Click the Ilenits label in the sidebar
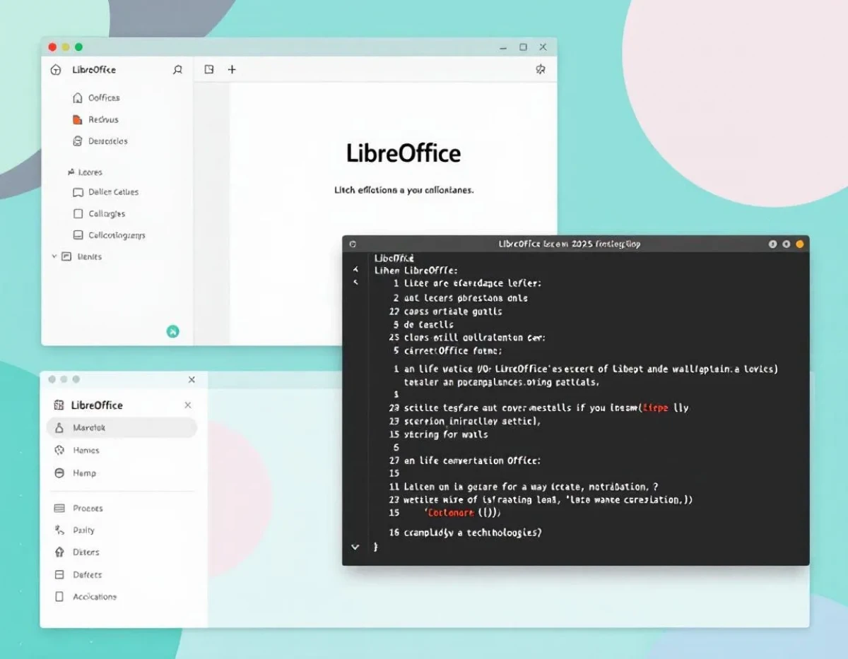848x659 pixels. [89, 256]
